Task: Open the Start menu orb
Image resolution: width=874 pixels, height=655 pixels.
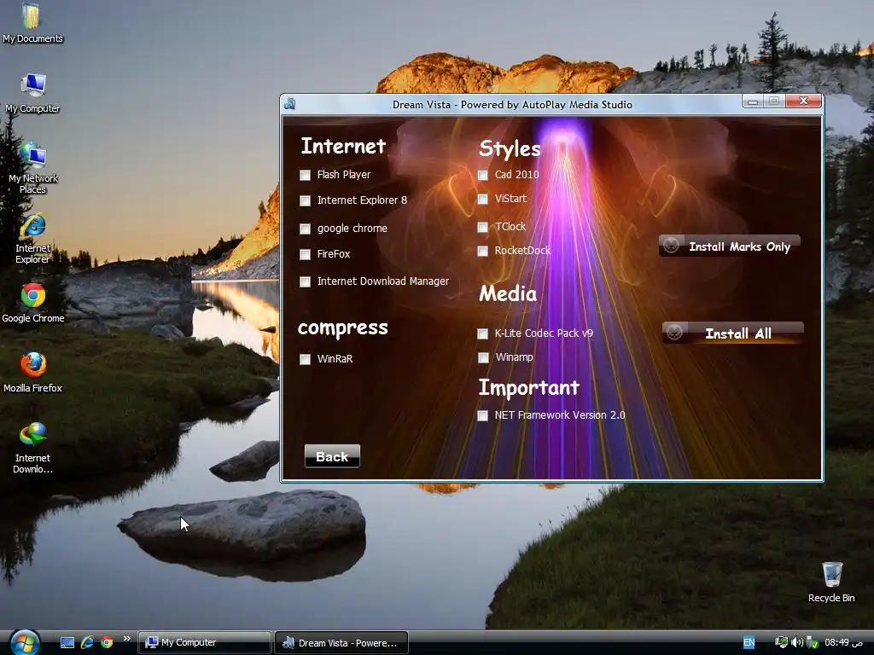Action: [25, 642]
